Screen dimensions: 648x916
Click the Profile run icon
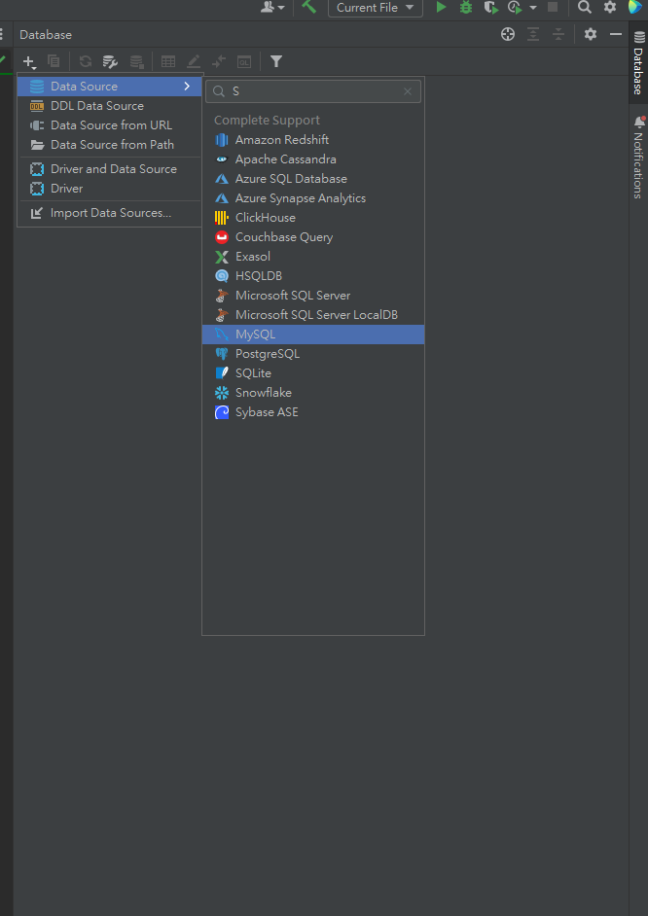click(515, 7)
